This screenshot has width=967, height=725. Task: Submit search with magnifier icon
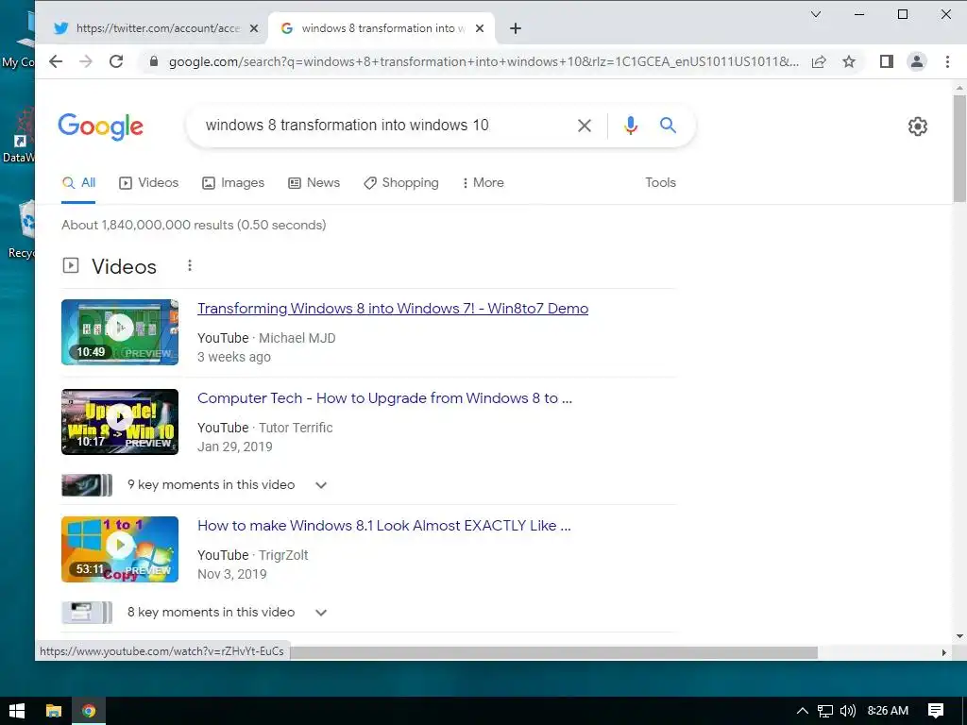(668, 126)
